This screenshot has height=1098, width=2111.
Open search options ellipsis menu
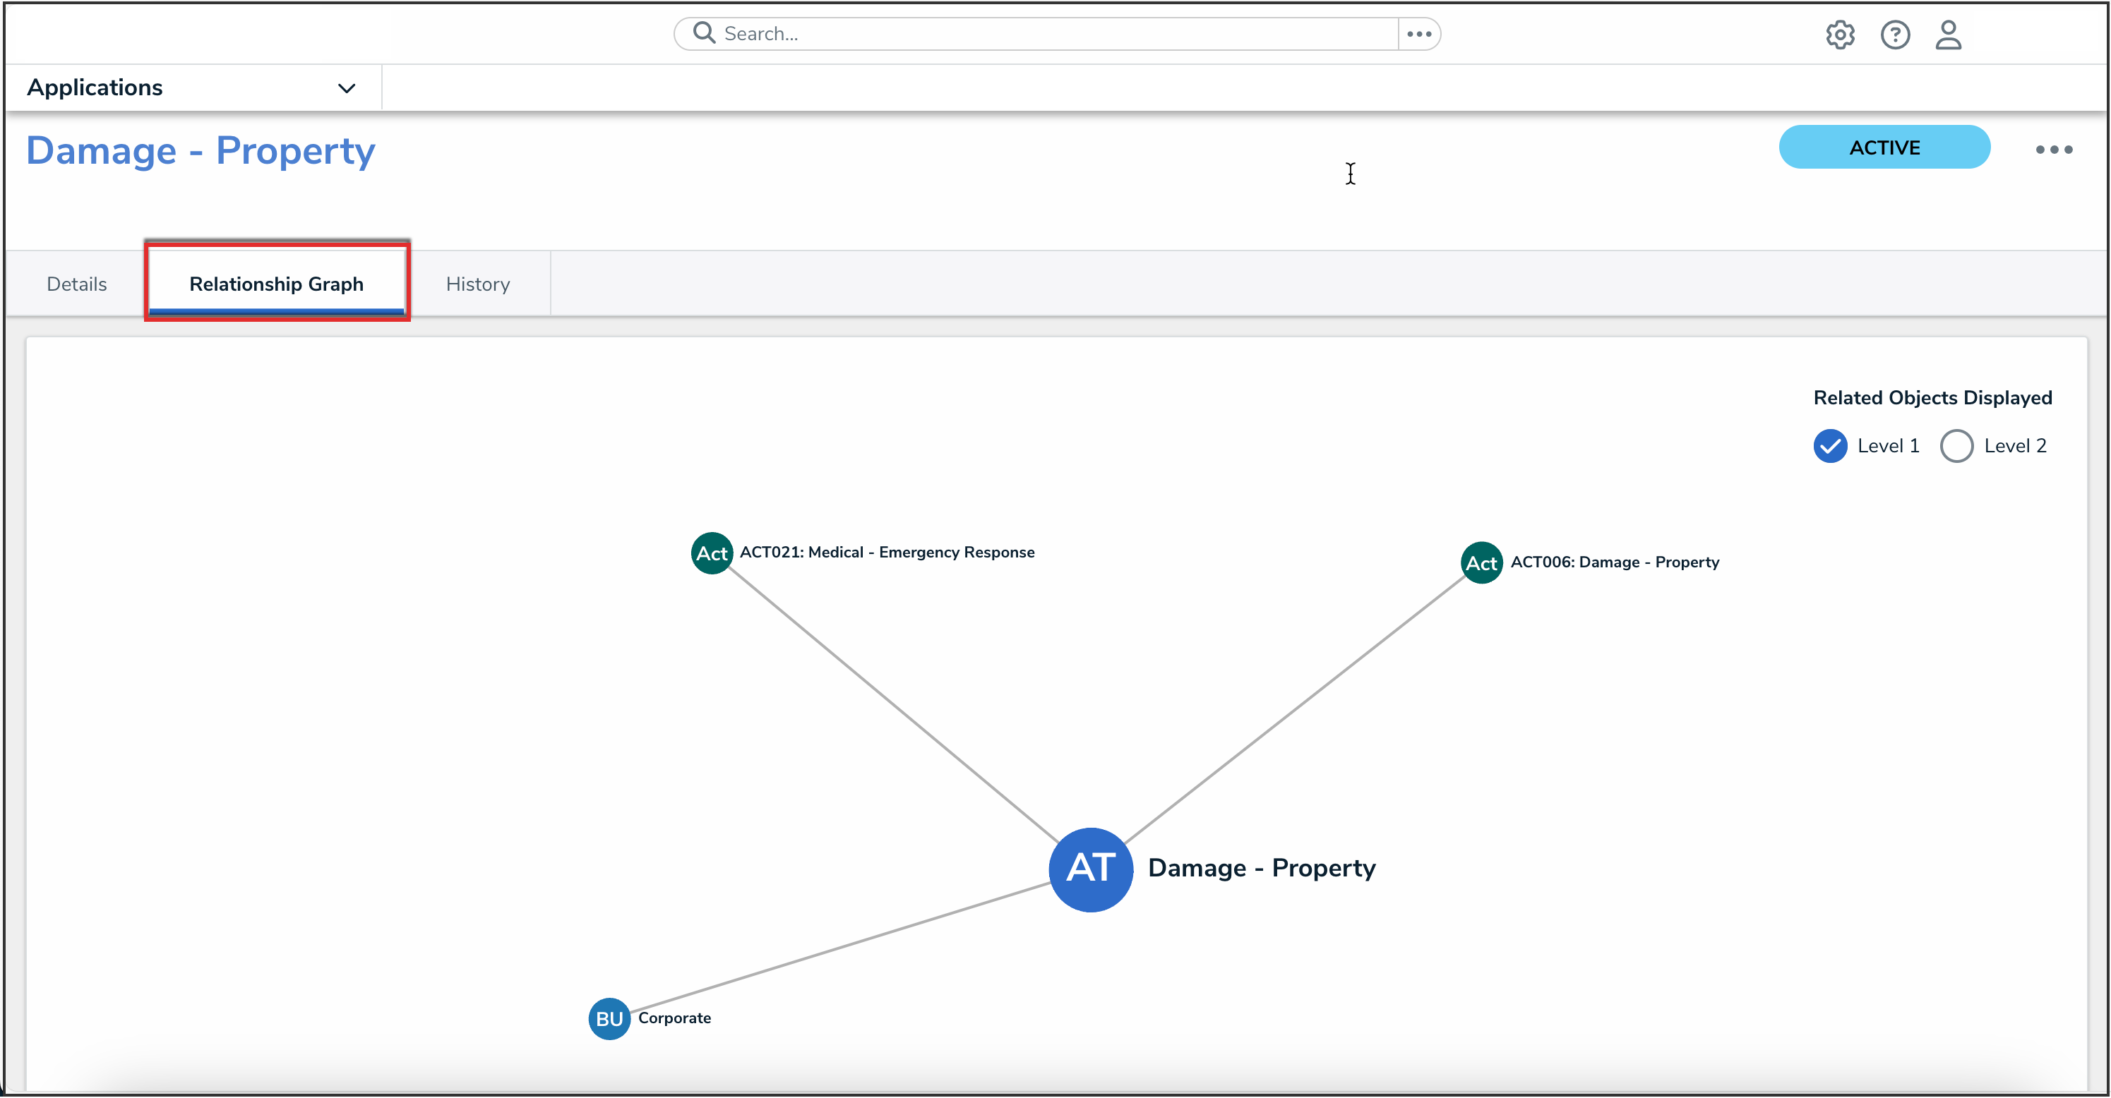coord(1419,34)
